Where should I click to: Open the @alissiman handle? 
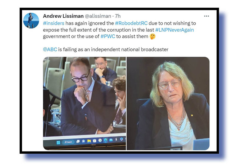98,16
